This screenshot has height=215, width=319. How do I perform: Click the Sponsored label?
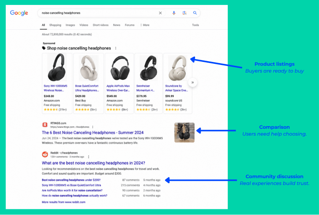[49, 43]
